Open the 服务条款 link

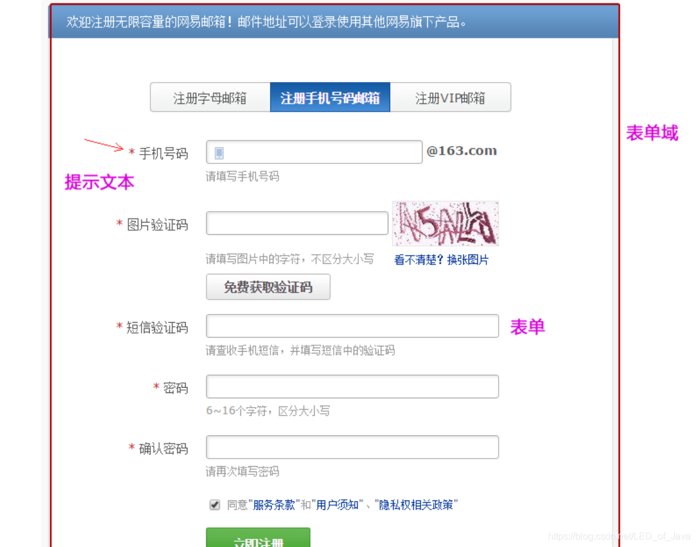point(274,505)
